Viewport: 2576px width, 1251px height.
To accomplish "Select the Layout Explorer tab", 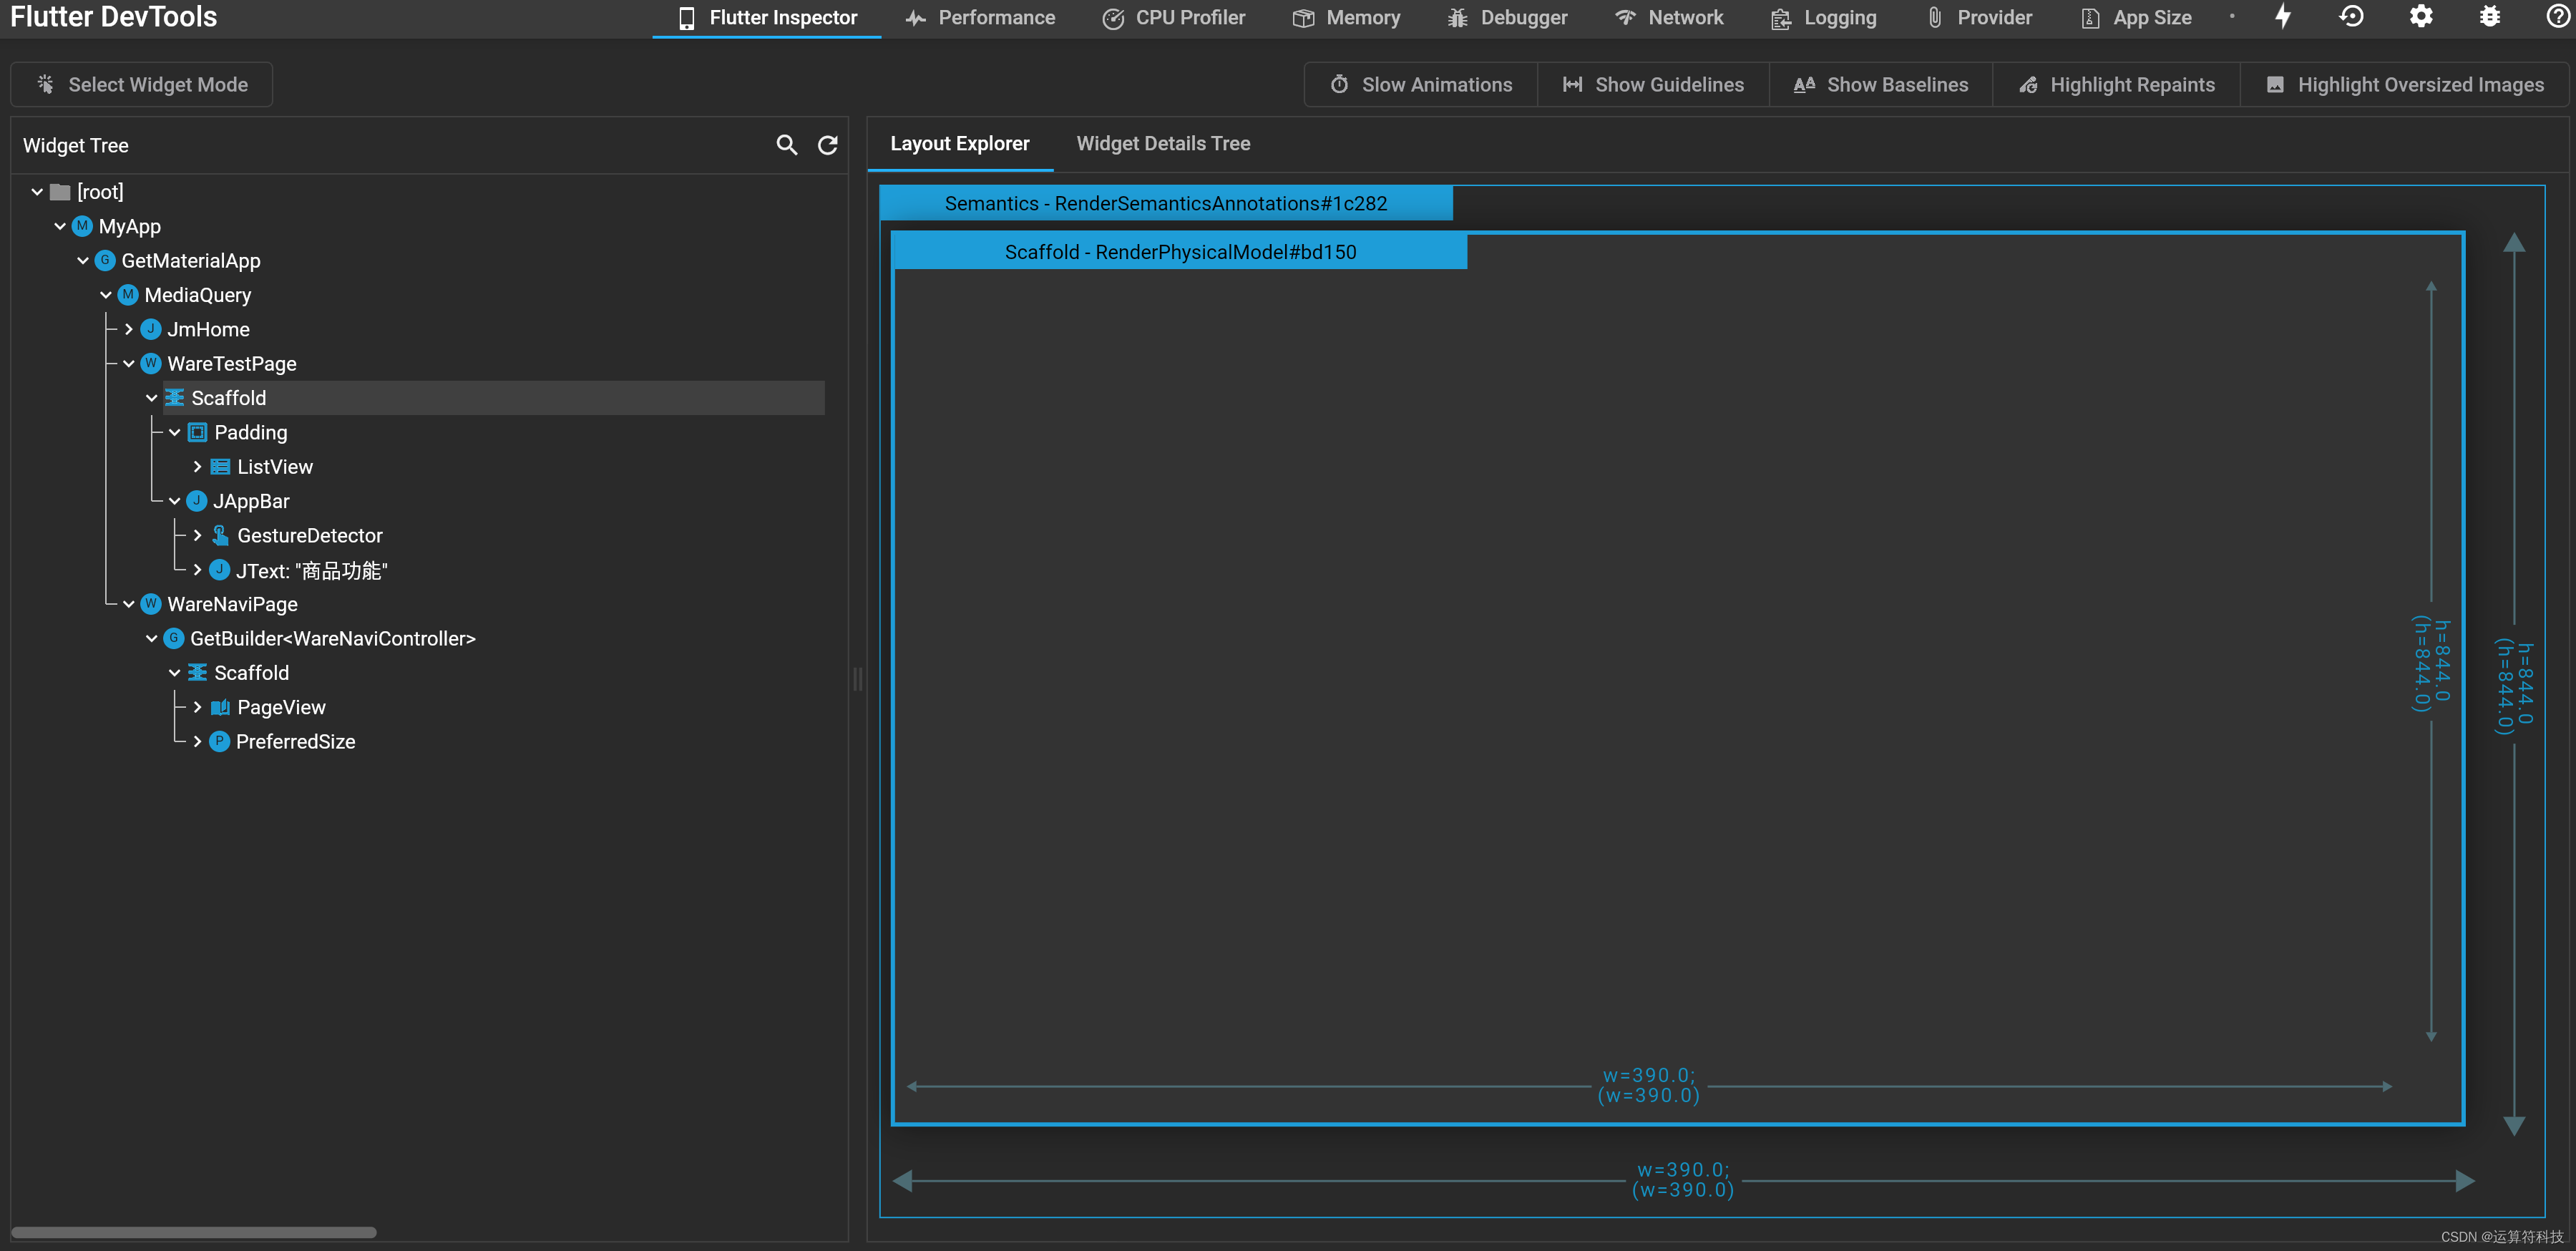I will [x=960, y=144].
